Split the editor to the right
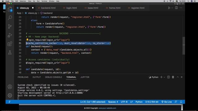 tap(176, 8)
